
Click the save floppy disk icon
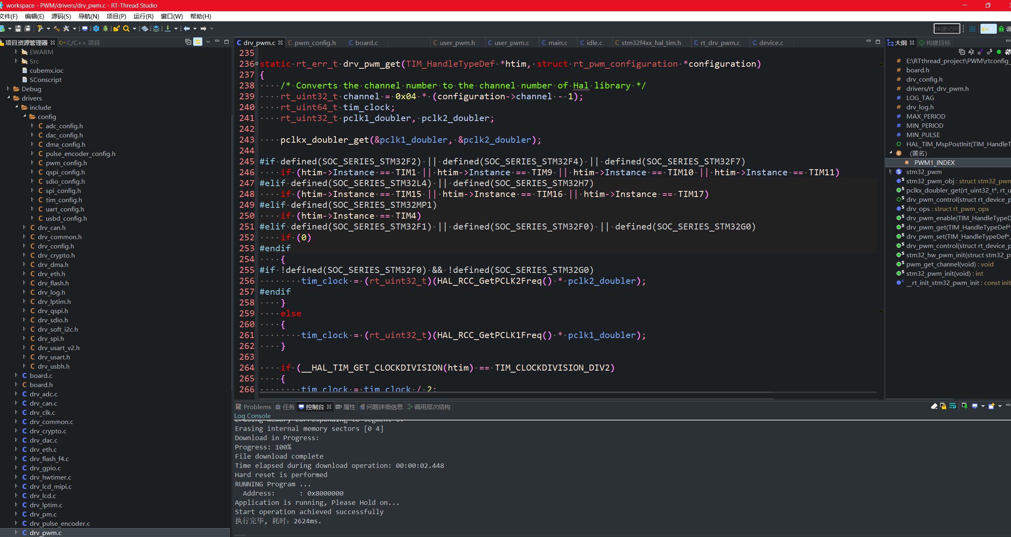coord(18,29)
